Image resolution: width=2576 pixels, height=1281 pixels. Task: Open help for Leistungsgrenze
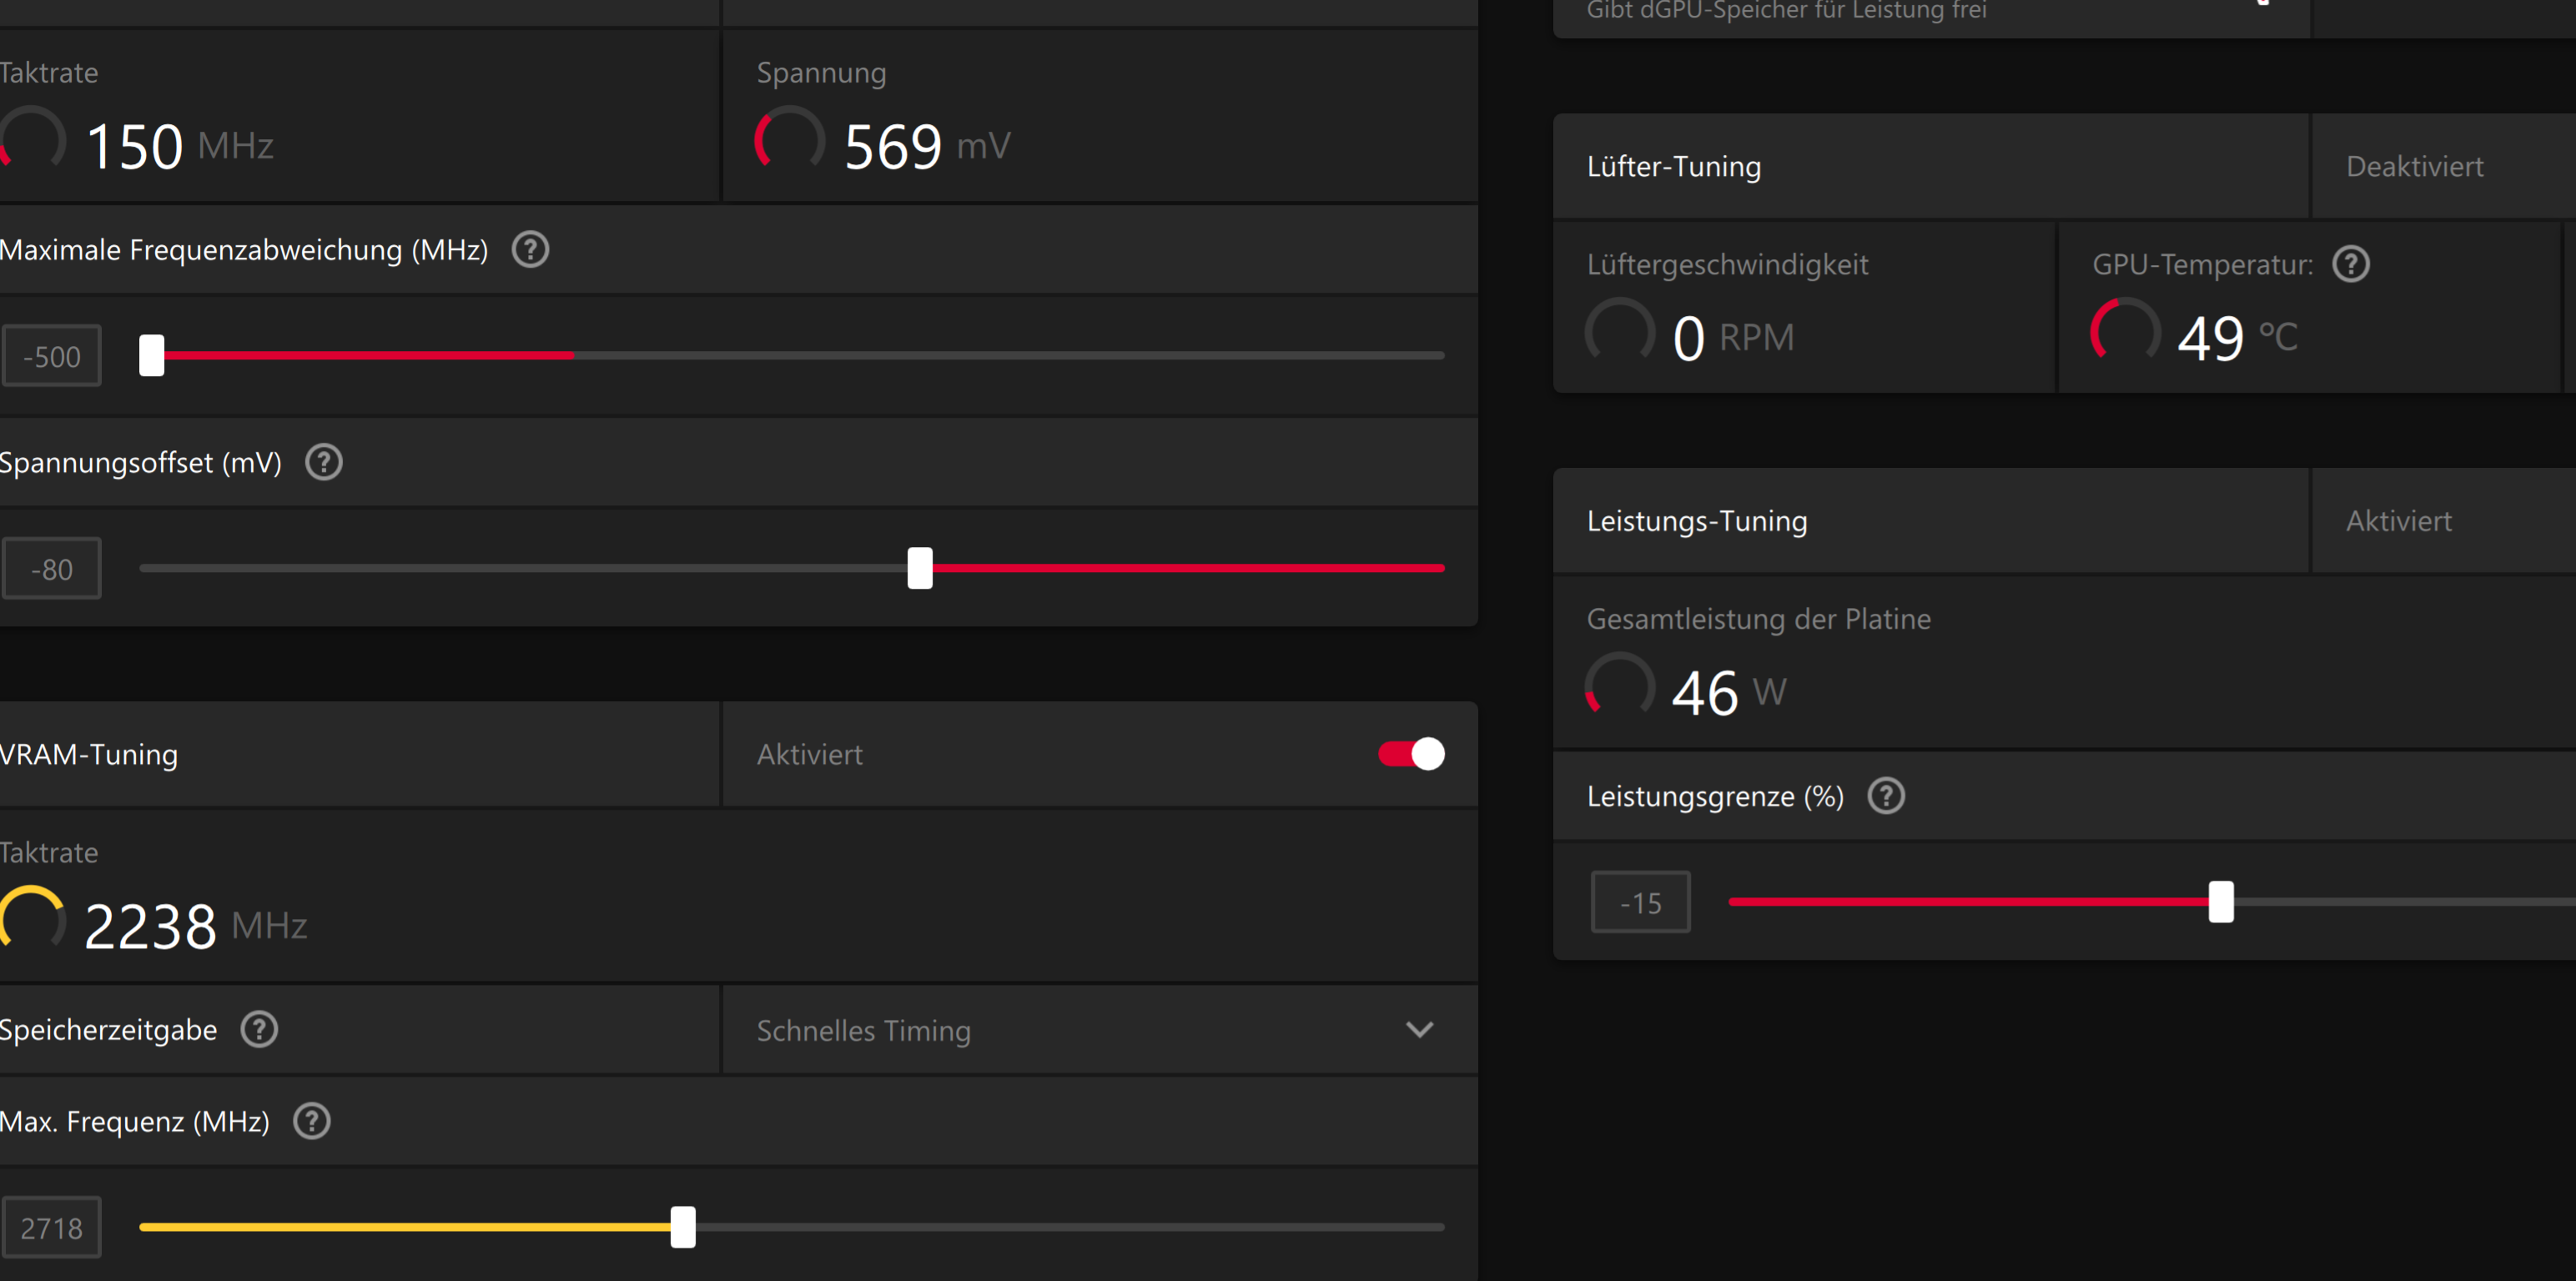tap(1886, 796)
